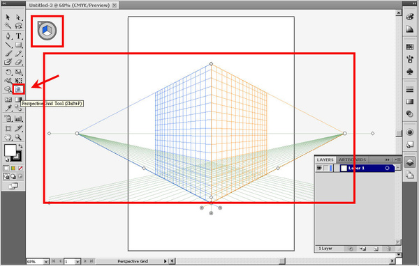Select the Eyedropper tool
This screenshot has height=266, width=419.
[x=8, y=108]
